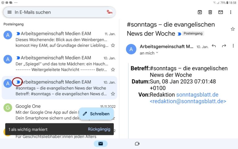Click the forward arrow icon

[x=224, y=46]
